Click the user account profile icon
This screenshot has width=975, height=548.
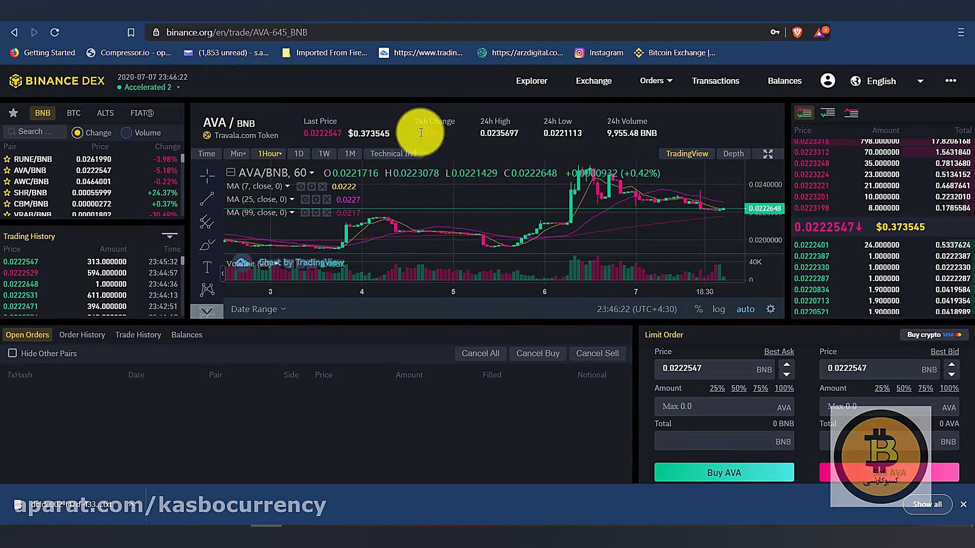(x=828, y=81)
